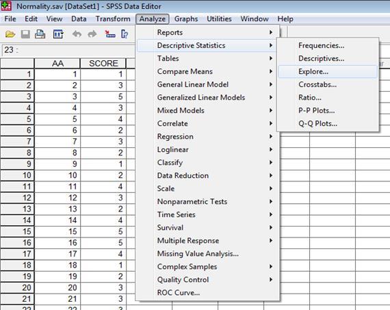Open the Edit menu
390x310 pixels.
(31, 18)
